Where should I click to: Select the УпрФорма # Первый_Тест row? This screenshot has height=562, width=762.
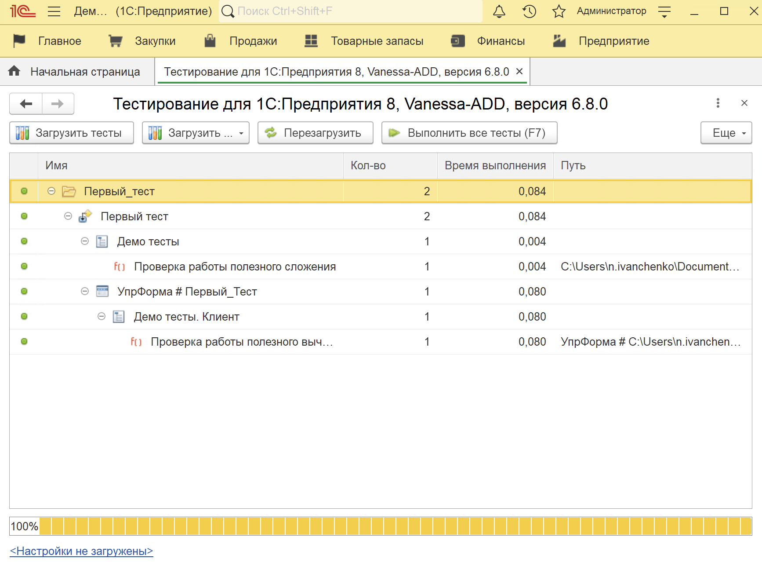tap(381, 292)
